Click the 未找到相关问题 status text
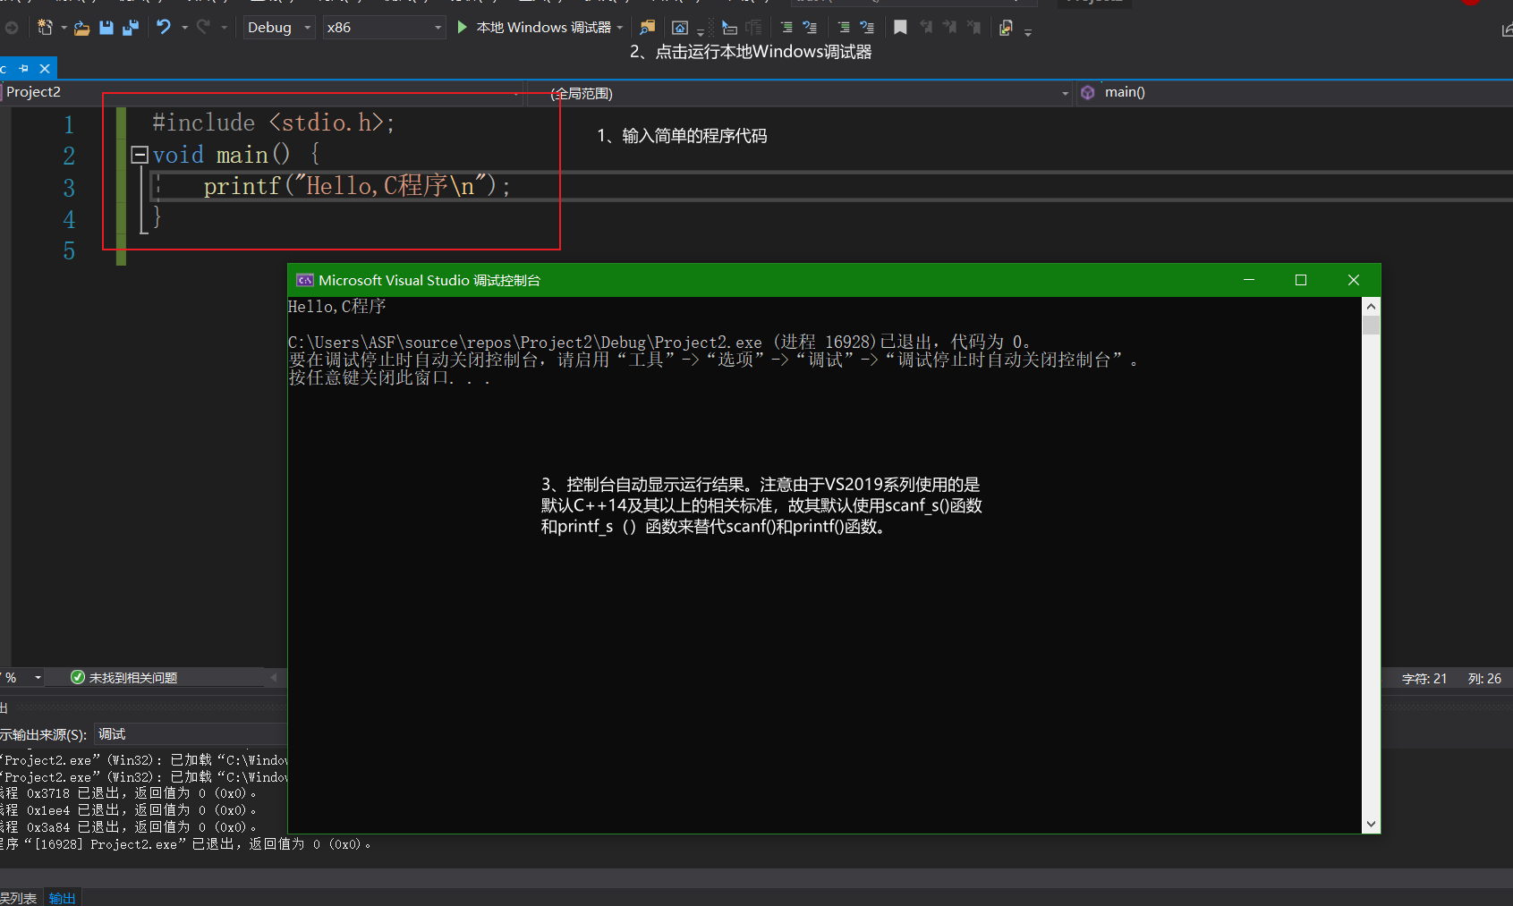Viewport: 1513px width, 906px height. (x=133, y=678)
